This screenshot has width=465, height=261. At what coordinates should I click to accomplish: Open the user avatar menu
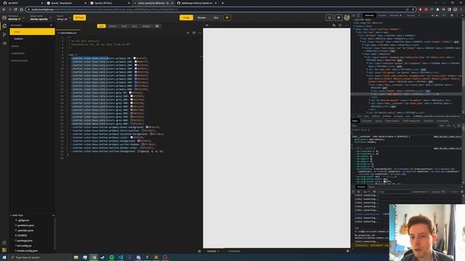point(347,17)
